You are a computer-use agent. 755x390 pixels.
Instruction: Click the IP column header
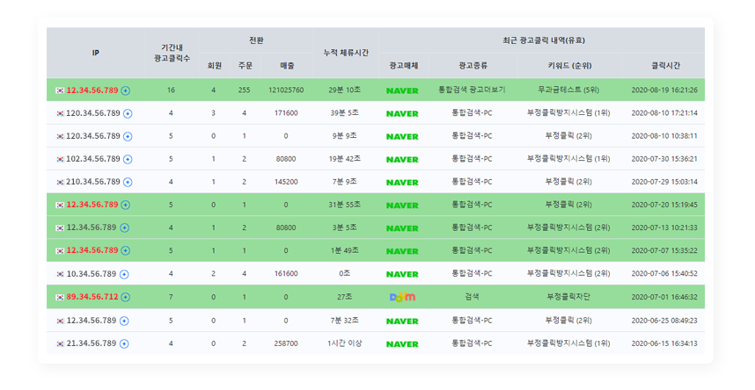click(95, 53)
